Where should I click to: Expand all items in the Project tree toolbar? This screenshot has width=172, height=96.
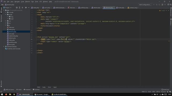click(x=20, y=8)
